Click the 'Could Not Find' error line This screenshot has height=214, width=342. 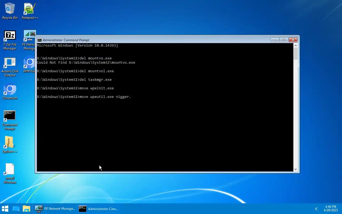[x=86, y=63]
